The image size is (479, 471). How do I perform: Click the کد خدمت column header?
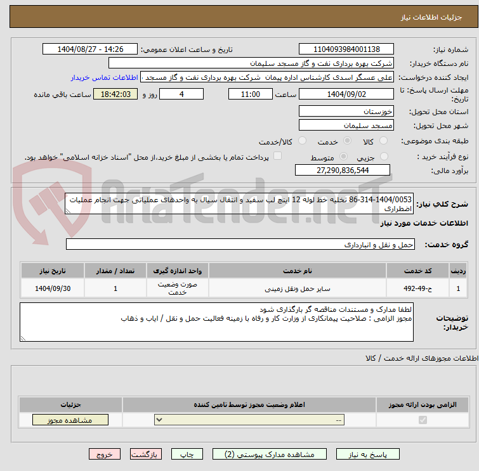click(417, 271)
